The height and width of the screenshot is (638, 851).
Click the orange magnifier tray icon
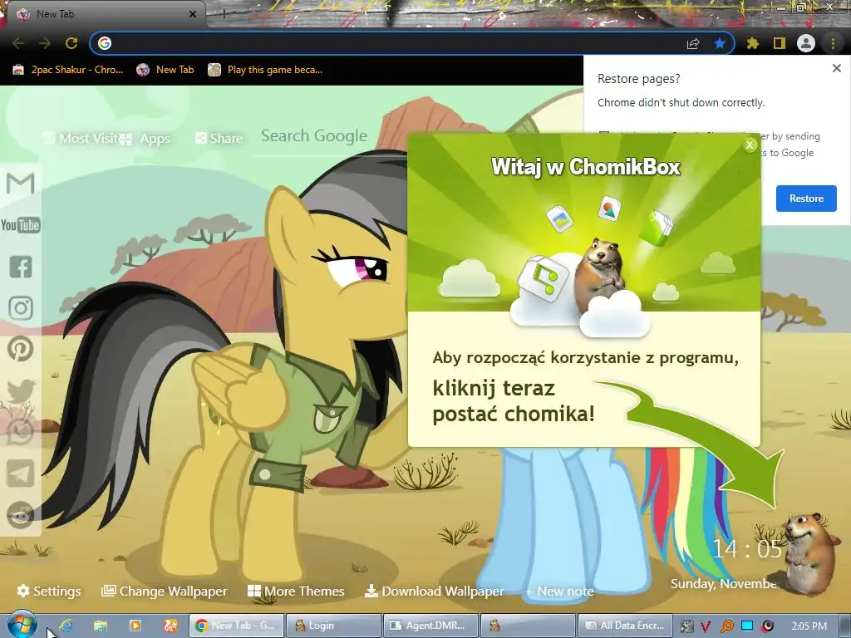pos(726,626)
